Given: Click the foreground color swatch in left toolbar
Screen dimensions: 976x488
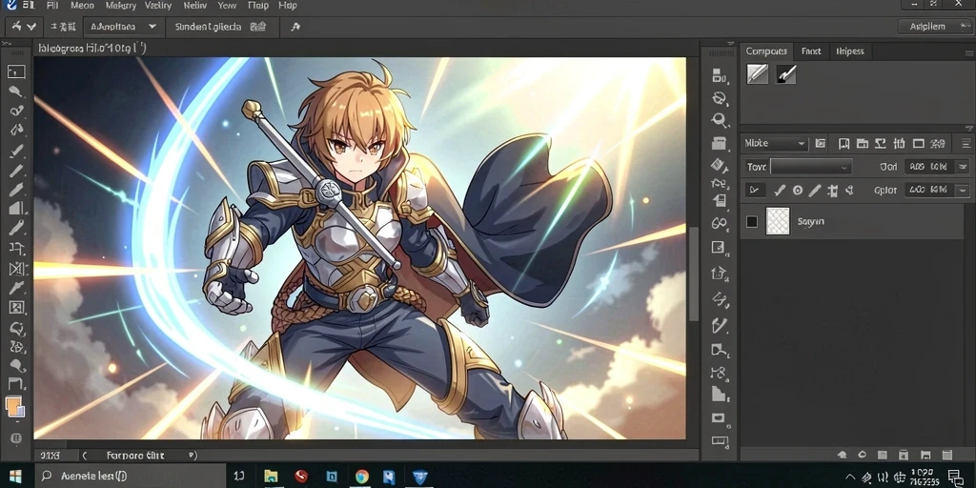Looking at the screenshot, I should point(13,404).
